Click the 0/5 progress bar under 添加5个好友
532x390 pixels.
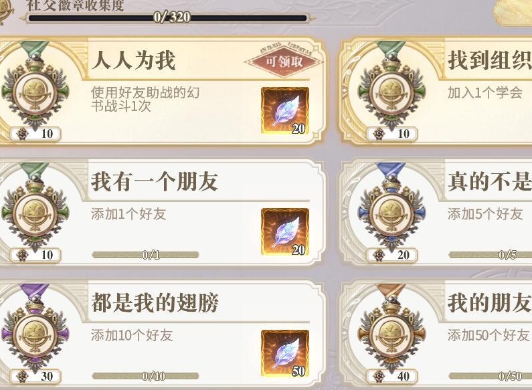click(x=491, y=255)
